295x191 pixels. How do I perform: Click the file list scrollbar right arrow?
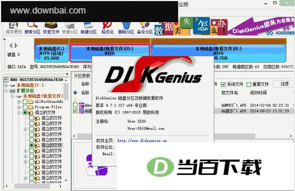(x=291, y=136)
